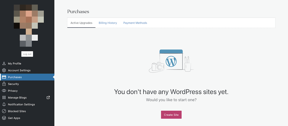Click the Account Settings gear icon
Screen dimensions: 288x126
(4, 70)
